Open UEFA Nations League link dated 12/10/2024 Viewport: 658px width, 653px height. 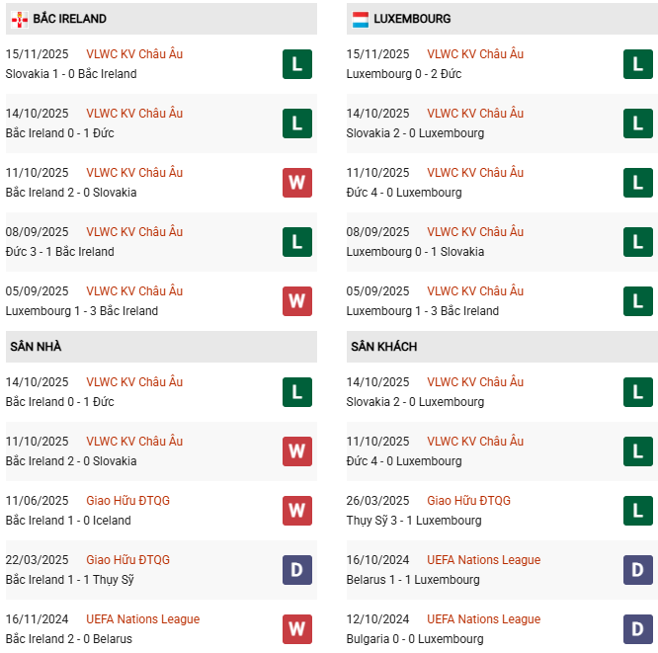pos(483,619)
